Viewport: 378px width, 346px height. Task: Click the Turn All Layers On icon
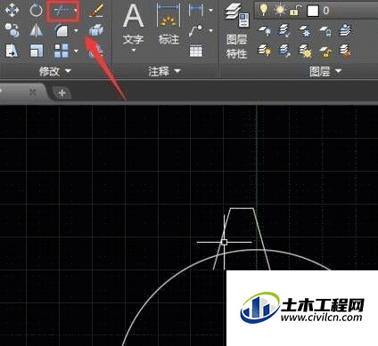264,51
